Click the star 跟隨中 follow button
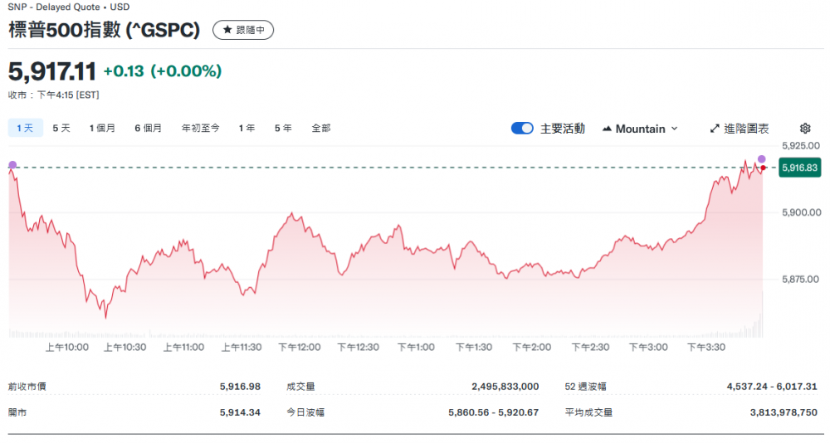The height and width of the screenshot is (443, 830). click(x=242, y=30)
